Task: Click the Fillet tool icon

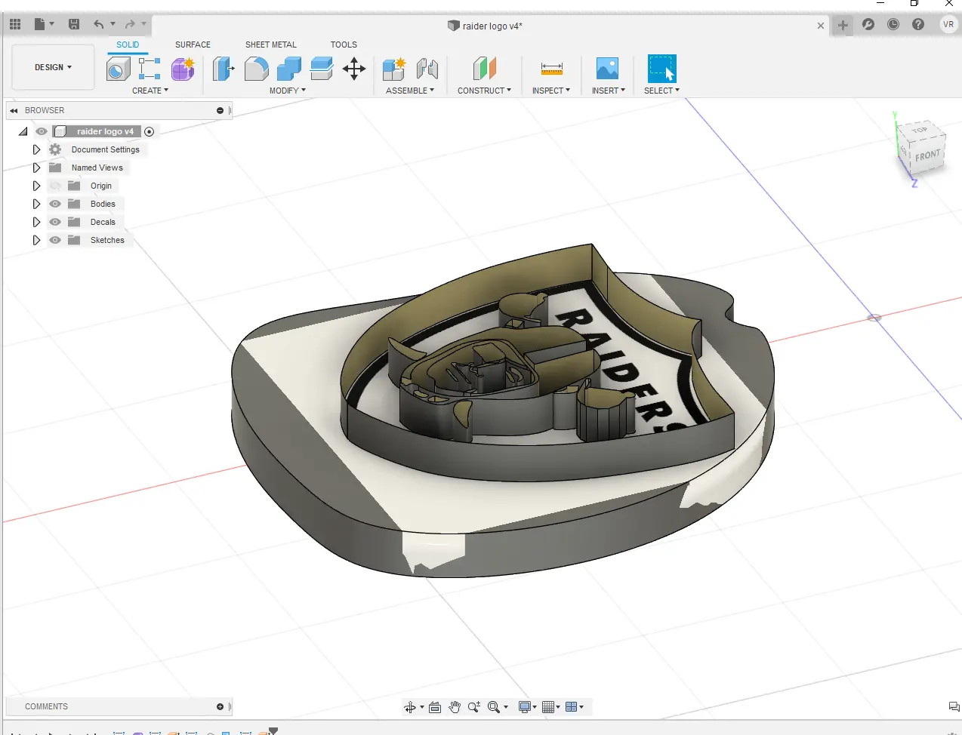Action: coord(256,69)
